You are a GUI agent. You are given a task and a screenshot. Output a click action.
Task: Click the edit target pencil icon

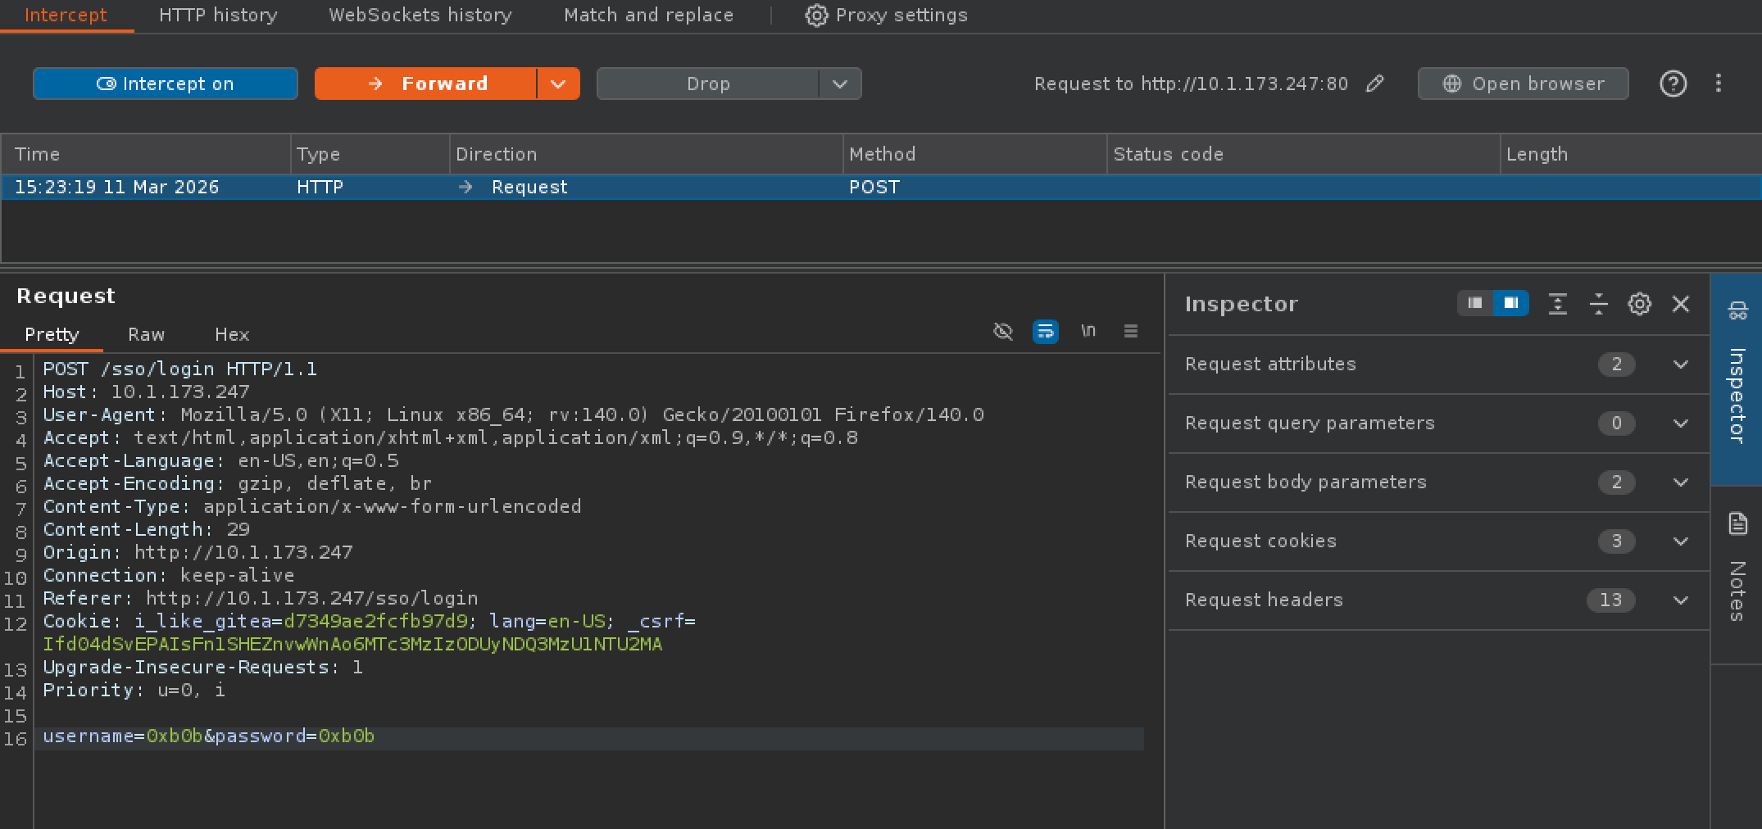[x=1375, y=84]
